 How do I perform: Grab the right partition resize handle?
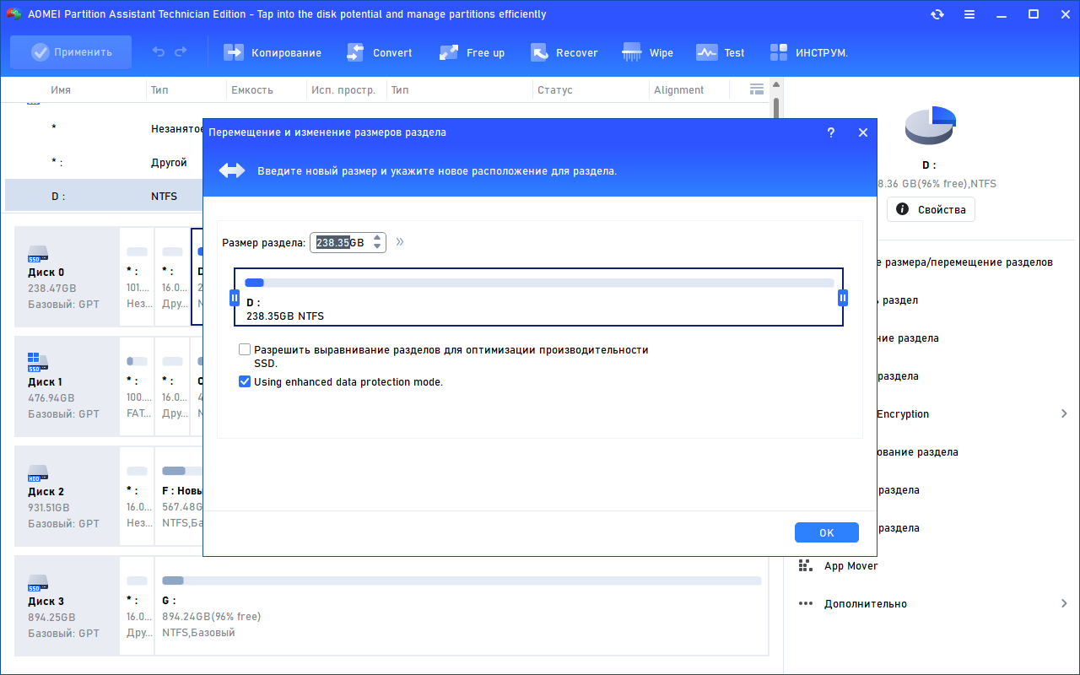(843, 298)
